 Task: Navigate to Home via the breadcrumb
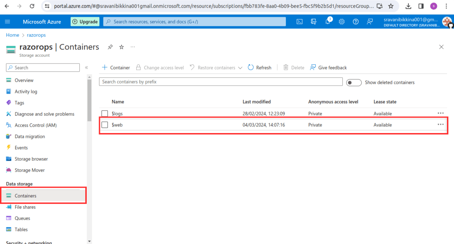click(12, 35)
